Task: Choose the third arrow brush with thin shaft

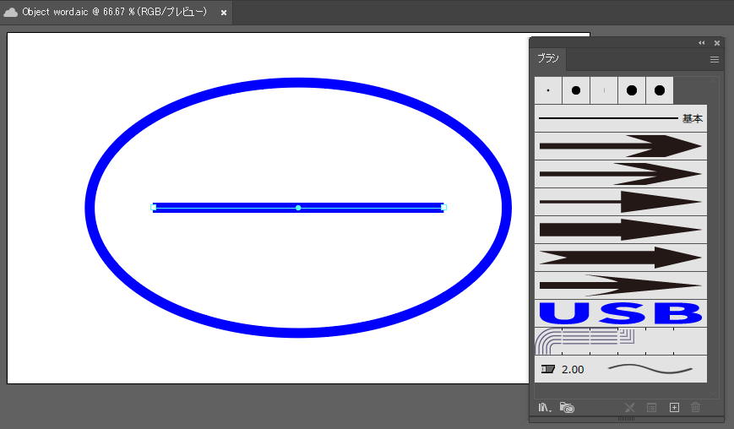Action: [621, 202]
